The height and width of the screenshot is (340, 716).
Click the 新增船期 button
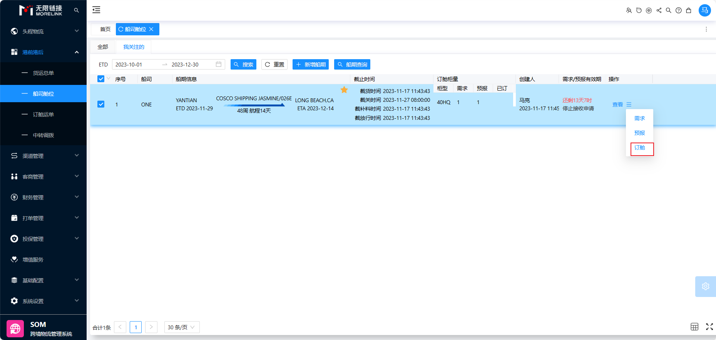pyautogui.click(x=311, y=64)
